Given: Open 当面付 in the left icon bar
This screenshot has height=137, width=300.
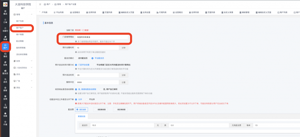Looking at the screenshot, I should coord(5,29).
